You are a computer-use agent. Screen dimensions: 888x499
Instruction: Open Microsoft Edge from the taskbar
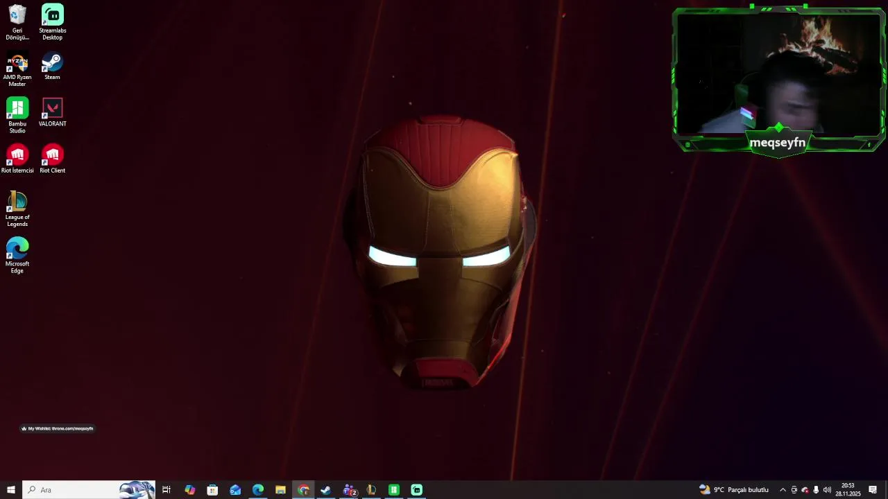[258, 490]
